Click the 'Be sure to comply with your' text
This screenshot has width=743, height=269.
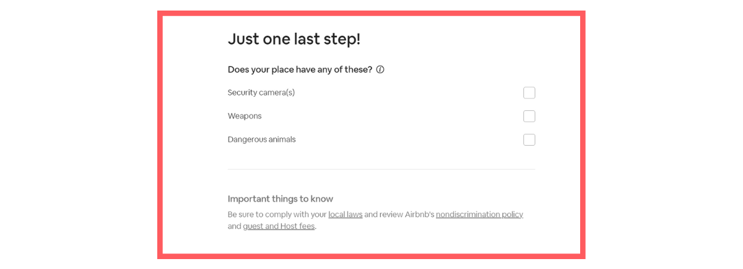point(277,214)
